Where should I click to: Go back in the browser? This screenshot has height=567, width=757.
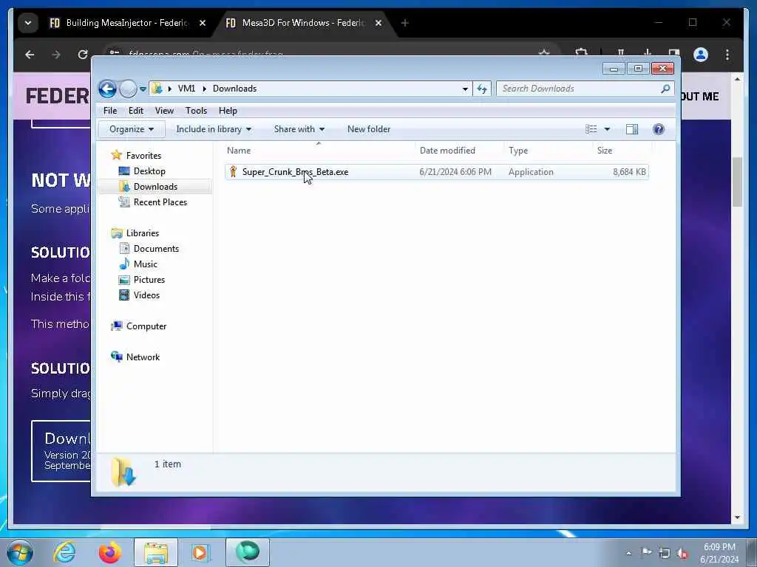30,55
